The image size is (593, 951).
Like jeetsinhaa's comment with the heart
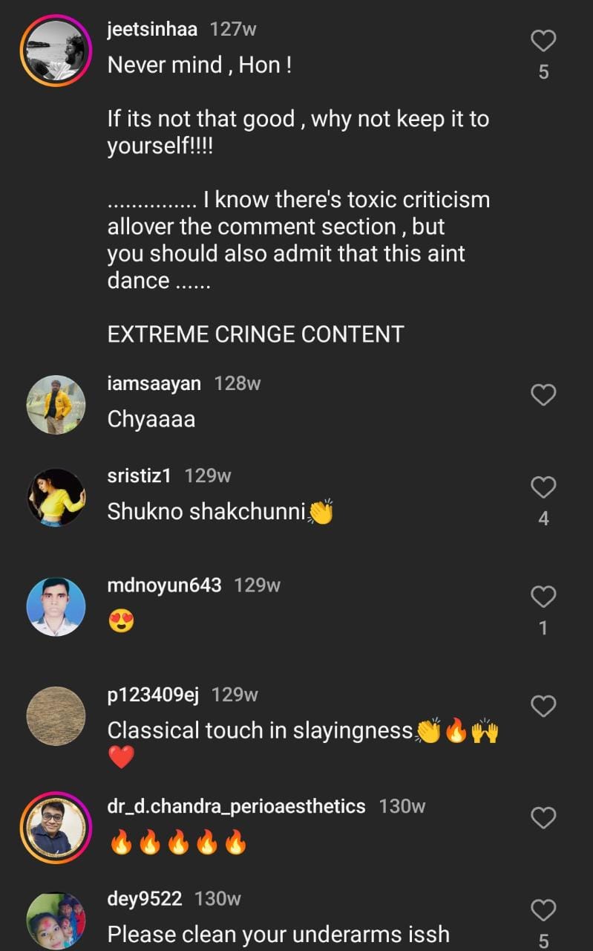point(543,41)
